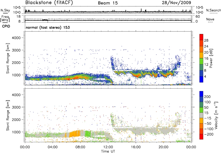Click the "CPID" label
The width and height of the screenshot is (221, 153).
coord(6,26)
